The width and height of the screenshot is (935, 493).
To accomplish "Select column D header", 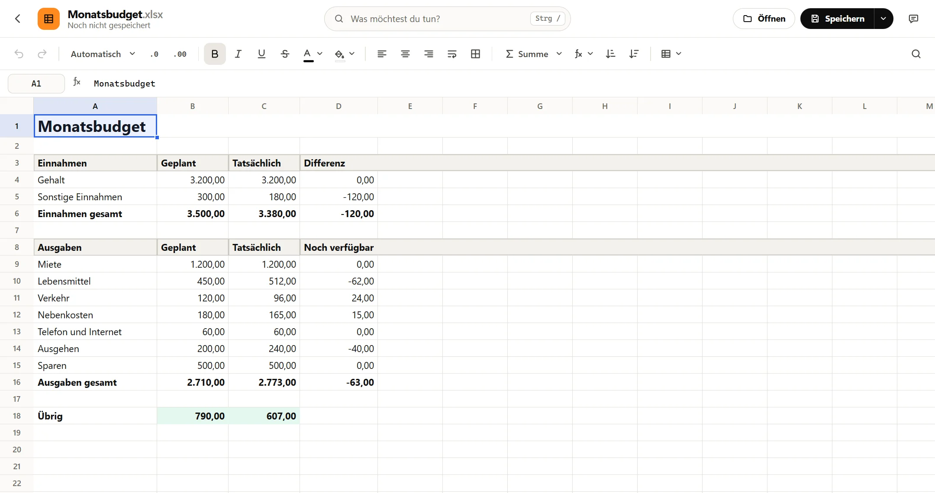I will tap(339, 106).
